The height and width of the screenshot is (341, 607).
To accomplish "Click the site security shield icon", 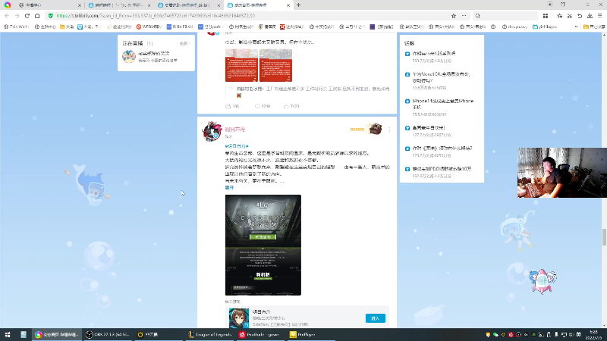I will click(50, 16).
